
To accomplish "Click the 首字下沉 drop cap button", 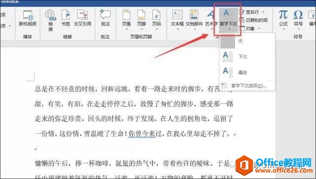I will coord(228,20).
